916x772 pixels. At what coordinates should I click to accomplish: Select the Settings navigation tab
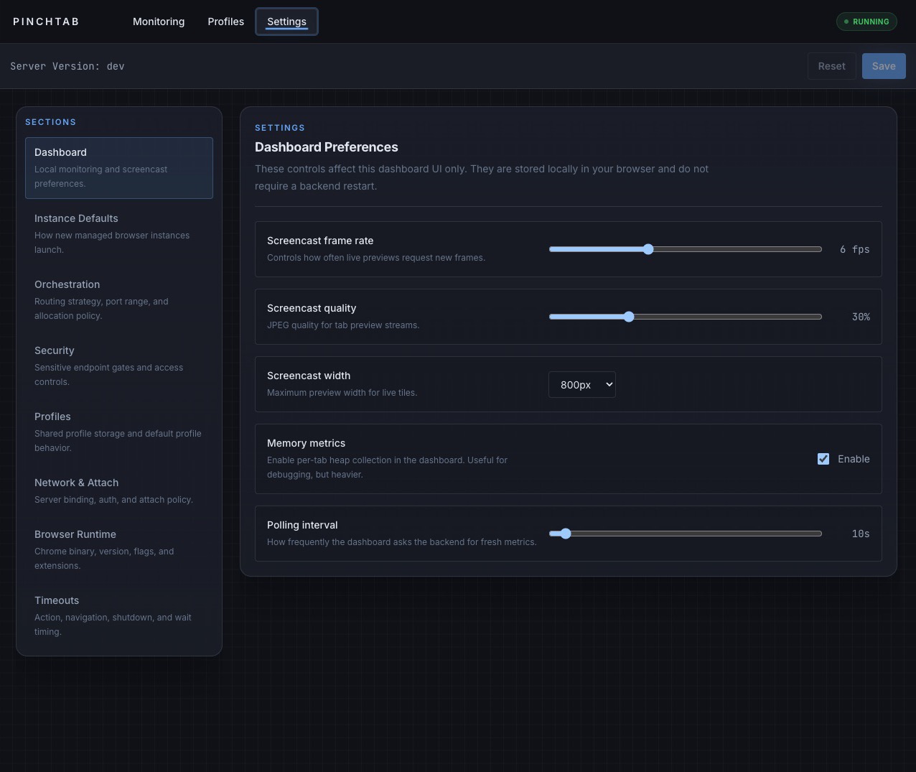tap(286, 22)
